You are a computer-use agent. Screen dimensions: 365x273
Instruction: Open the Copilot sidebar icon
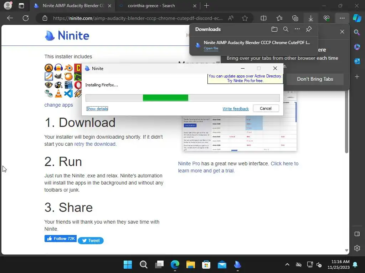(357, 18)
